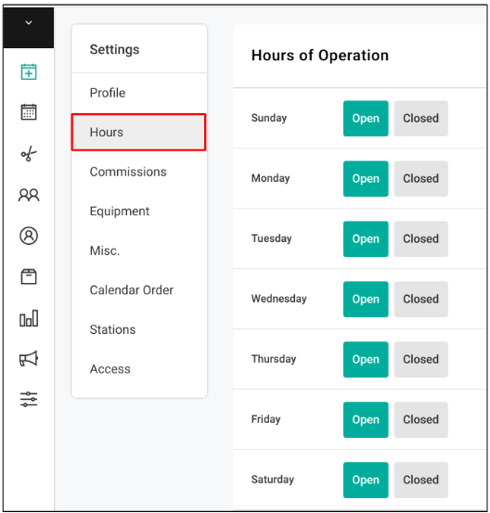Set Monday to Open

(x=366, y=179)
